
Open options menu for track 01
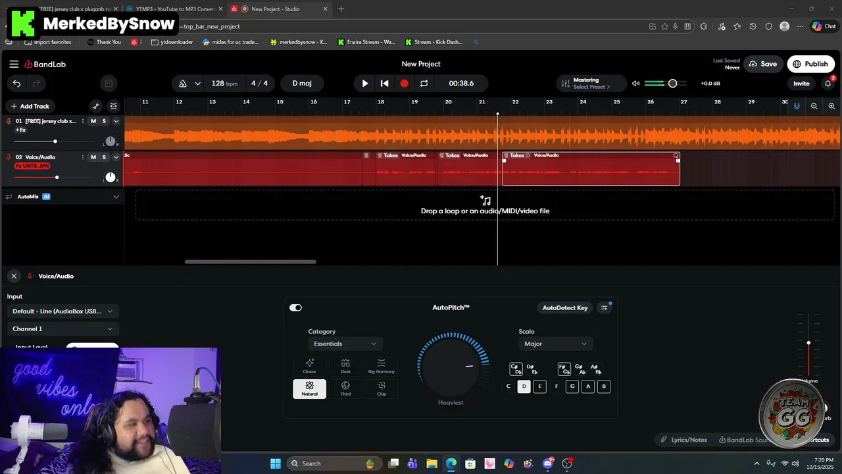tap(83, 121)
